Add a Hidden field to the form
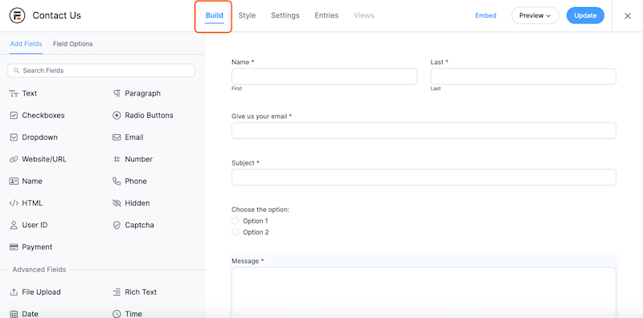This screenshot has height=318, width=643. [x=131, y=203]
